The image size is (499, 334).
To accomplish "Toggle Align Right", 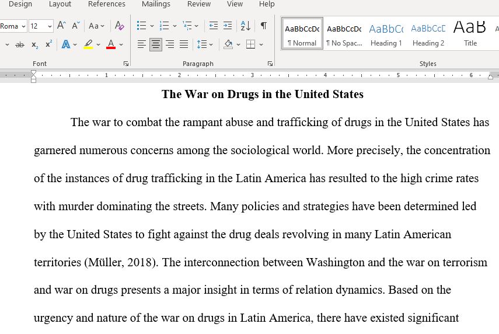I will (x=170, y=44).
